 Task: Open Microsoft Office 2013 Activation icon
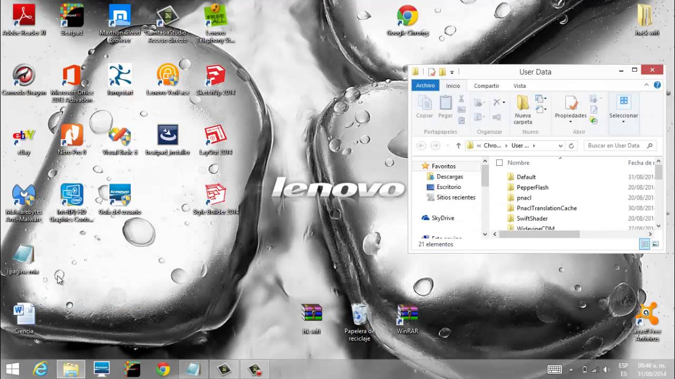coord(72,83)
